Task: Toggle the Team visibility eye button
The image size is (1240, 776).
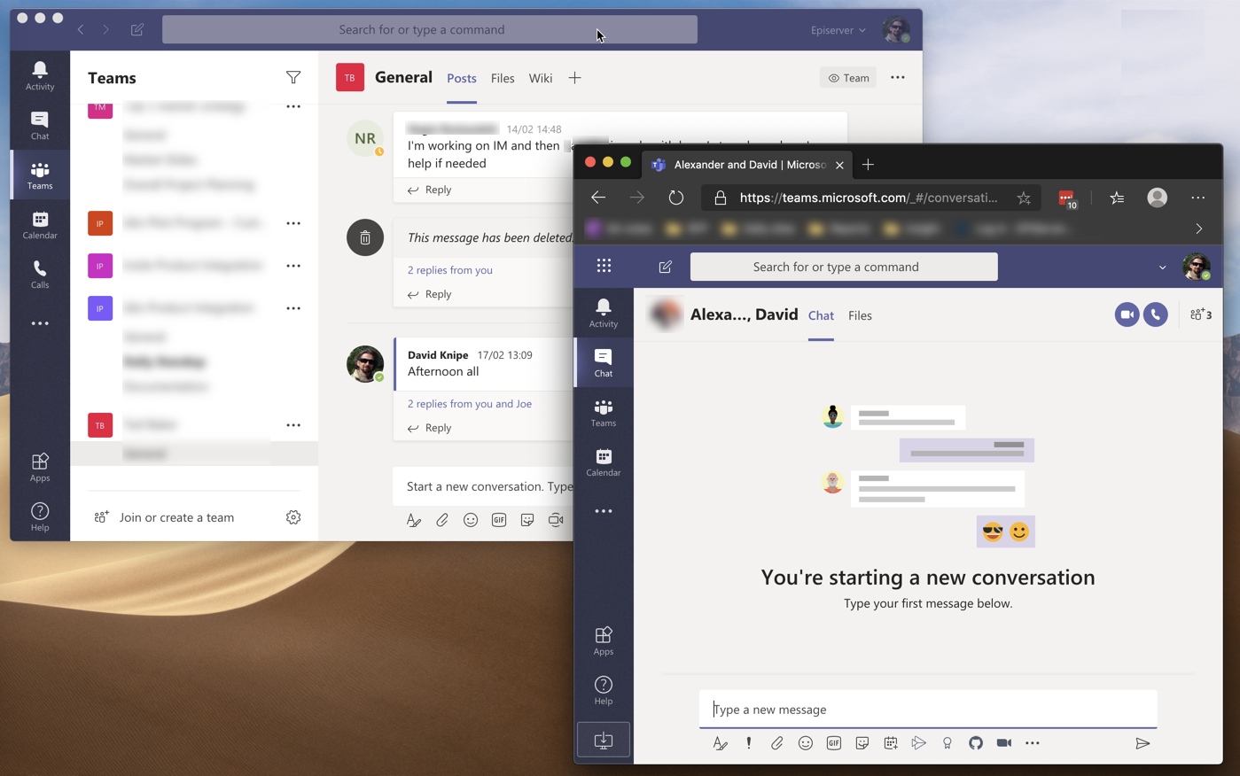Action: tap(848, 78)
